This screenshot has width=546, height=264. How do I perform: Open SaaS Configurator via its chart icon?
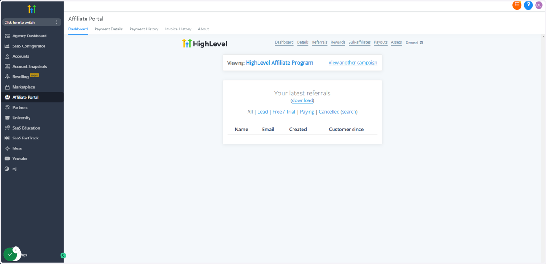point(7,46)
